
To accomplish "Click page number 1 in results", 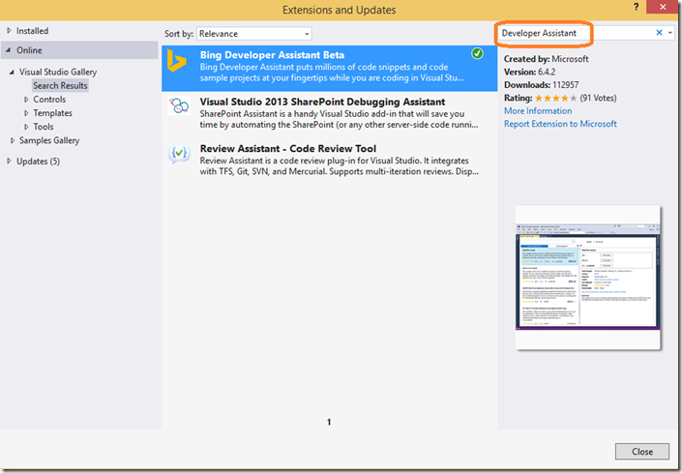I will point(329,422).
